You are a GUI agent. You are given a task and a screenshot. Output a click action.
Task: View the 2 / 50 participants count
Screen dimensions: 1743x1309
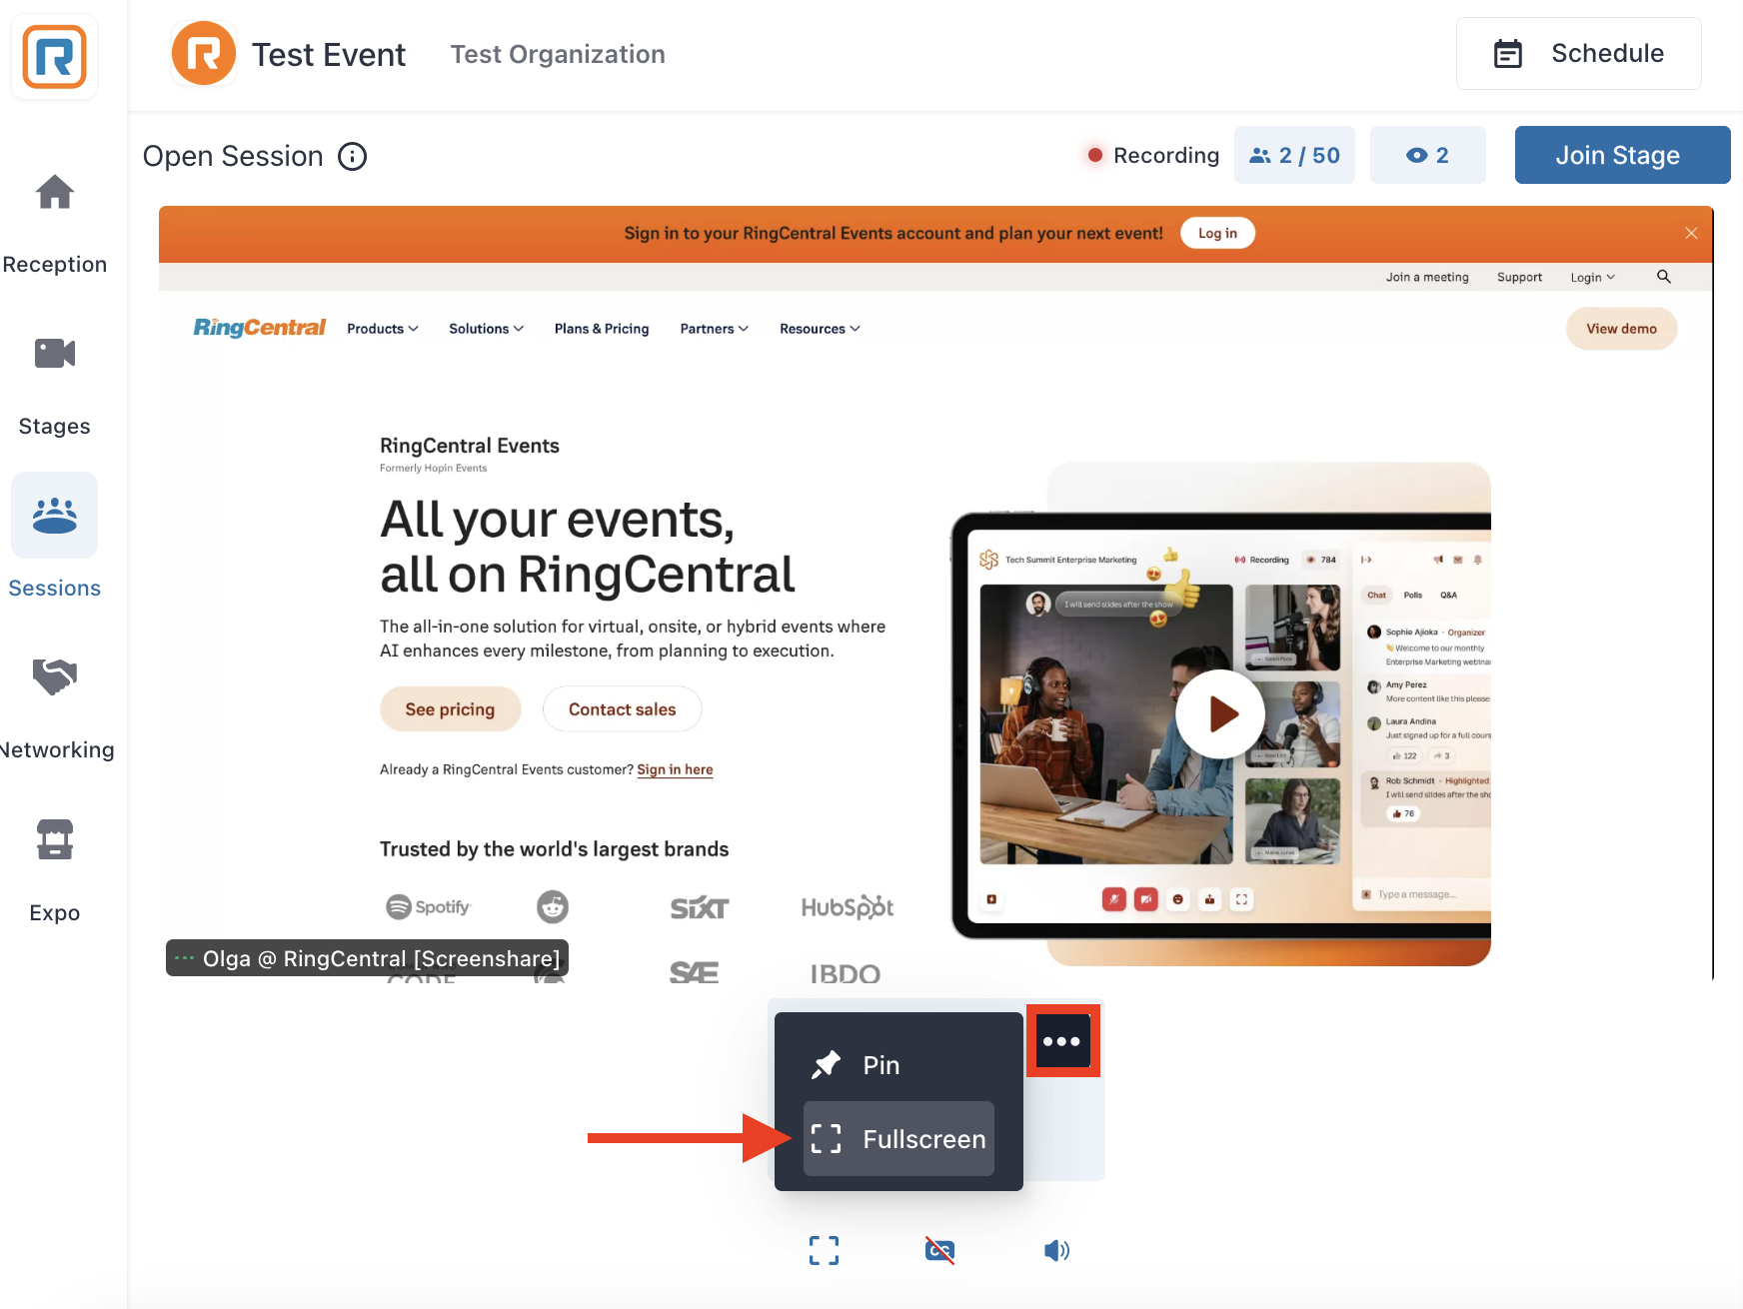[1294, 155]
